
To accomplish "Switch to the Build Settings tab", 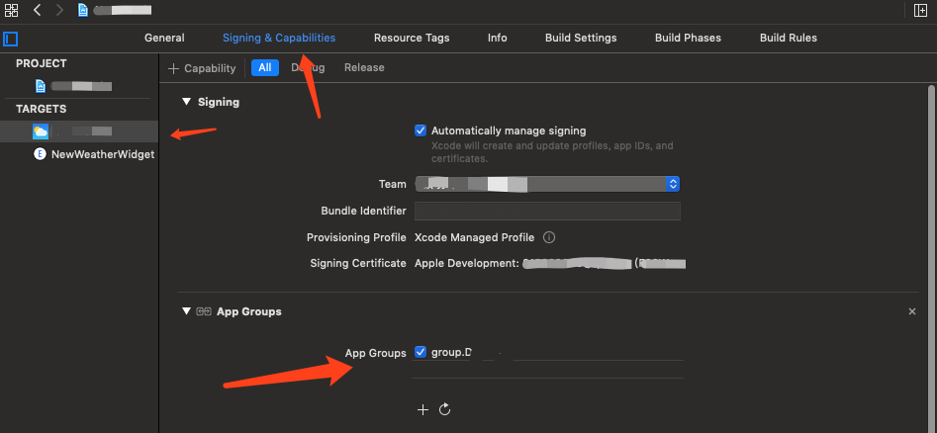I will point(581,38).
